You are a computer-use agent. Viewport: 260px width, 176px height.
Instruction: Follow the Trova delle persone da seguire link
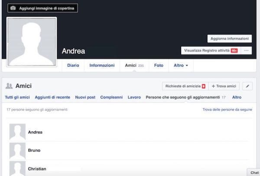[x=227, y=110]
